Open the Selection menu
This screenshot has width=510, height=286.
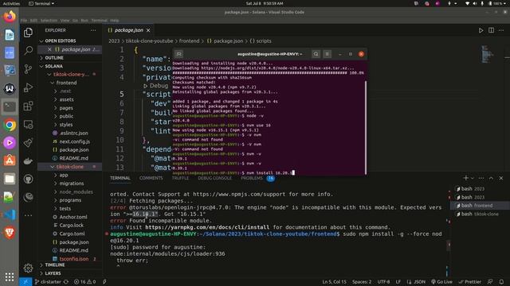pyautogui.click(x=49, y=21)
